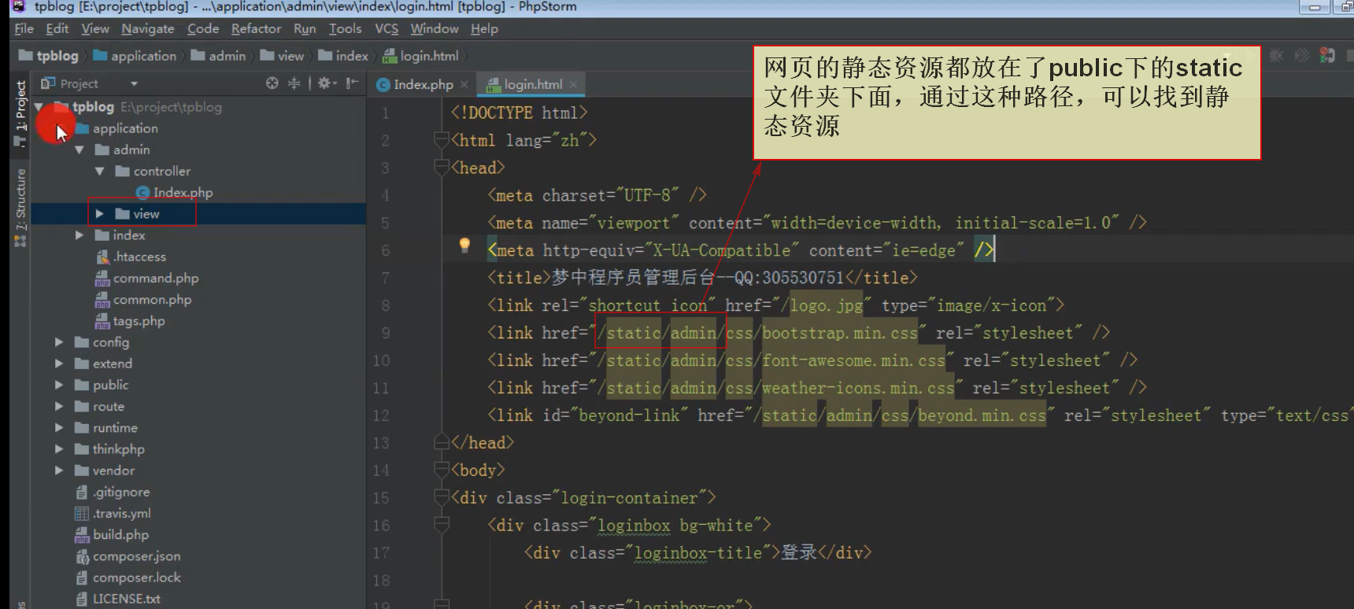Fold the html tag at line 2

(441, 140)
